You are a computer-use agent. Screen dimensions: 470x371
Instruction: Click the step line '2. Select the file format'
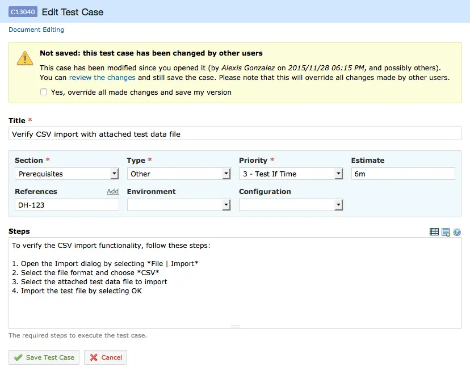85,273
